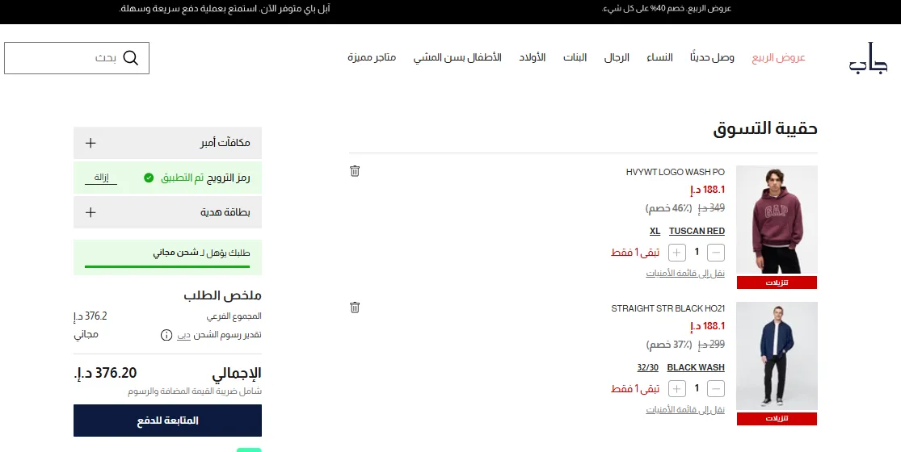Expand the بطاقة هدية section
This screenshot has width=901, height=452.
point(168,212)
